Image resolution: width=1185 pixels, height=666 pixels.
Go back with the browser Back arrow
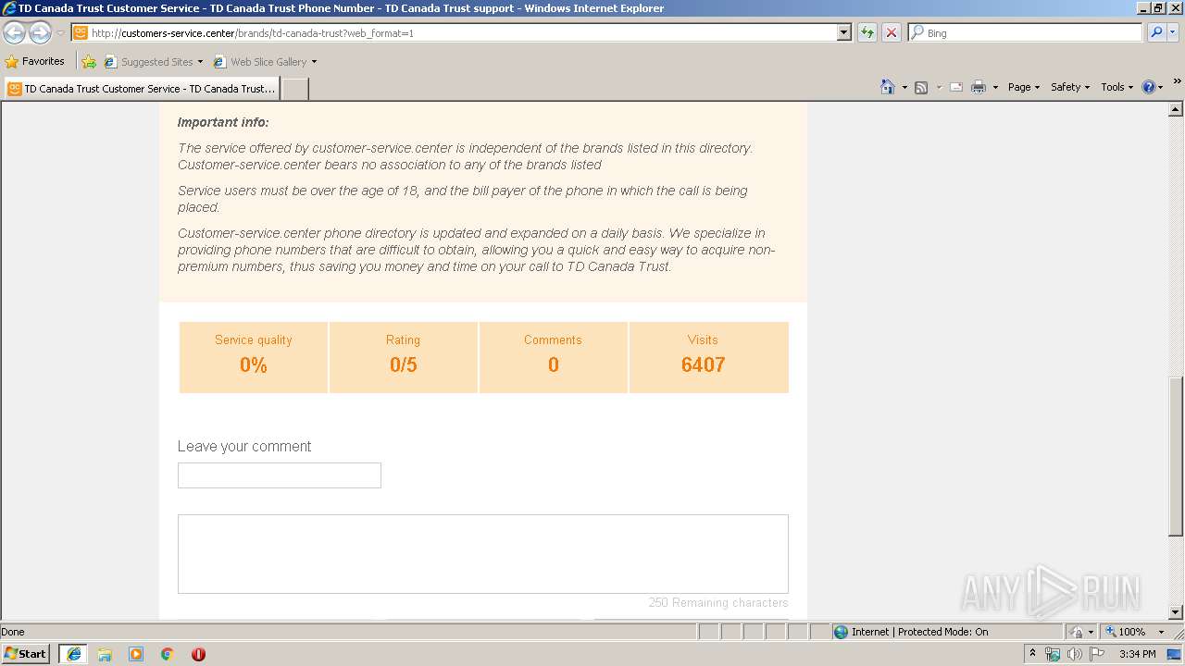14,32
